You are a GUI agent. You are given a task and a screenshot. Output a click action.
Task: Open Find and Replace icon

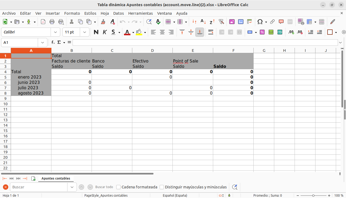pyautogui.click(x=149, y=22)
